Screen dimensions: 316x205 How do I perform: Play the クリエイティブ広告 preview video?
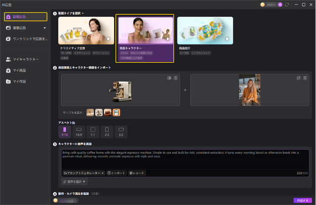point(108,39)
